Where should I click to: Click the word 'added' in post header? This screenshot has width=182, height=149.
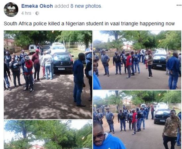[x=62, y=6]
